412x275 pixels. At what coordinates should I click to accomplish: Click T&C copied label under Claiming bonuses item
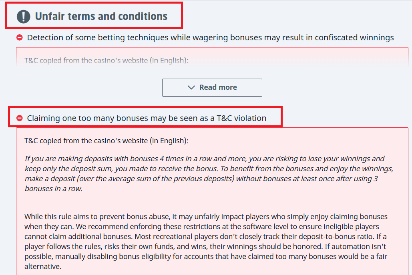pos(106,140)
